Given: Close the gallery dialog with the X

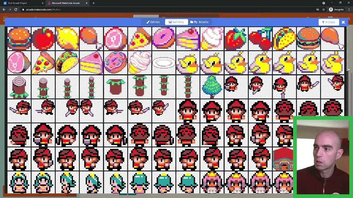Looking at the screenshot, I should (x=343, y=22).
